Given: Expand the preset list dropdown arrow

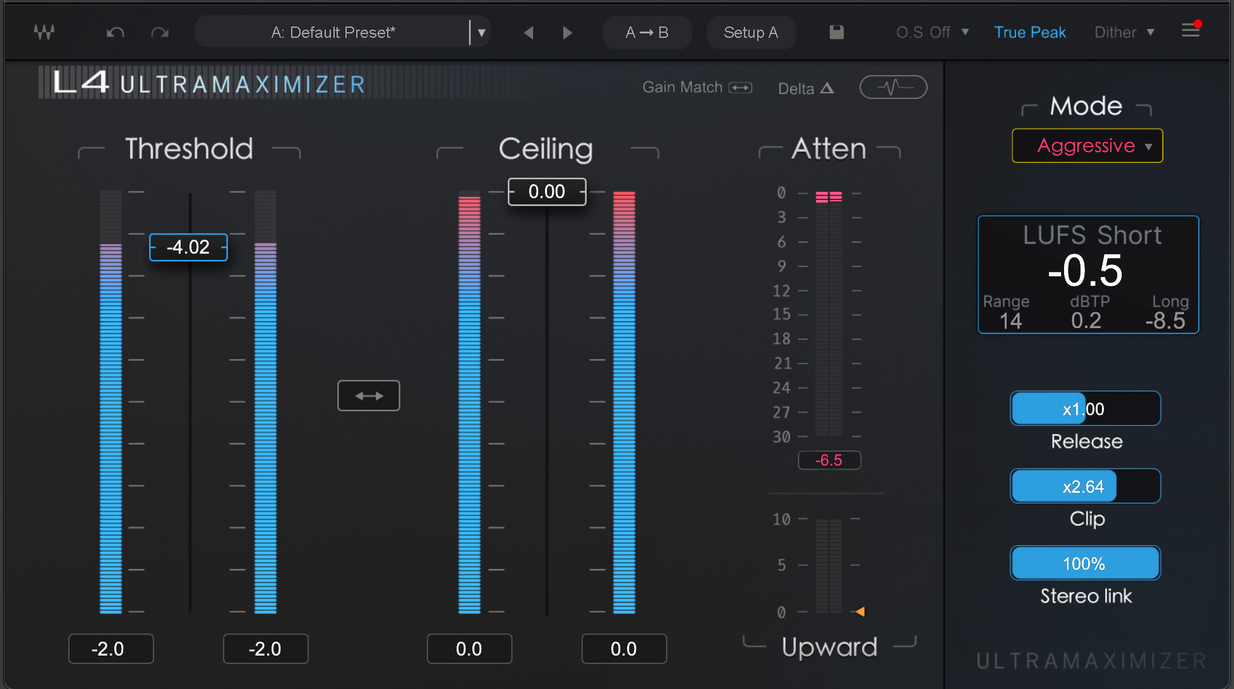Looking at the screenshot, I should (481, 32).
